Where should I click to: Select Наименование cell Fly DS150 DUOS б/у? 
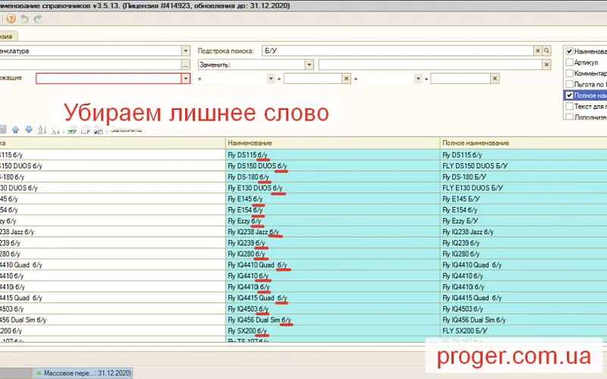click(x=332, y=166)
